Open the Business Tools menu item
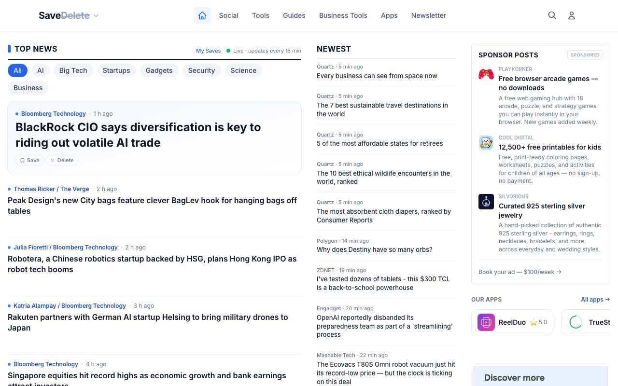618x386 pixels. tap(343, 15)
